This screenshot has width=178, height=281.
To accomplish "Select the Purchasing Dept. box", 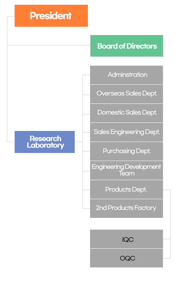I will click(126, 152).
